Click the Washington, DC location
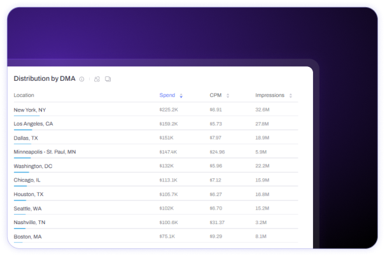Screen dimensions: 385x256 (33, 166)
